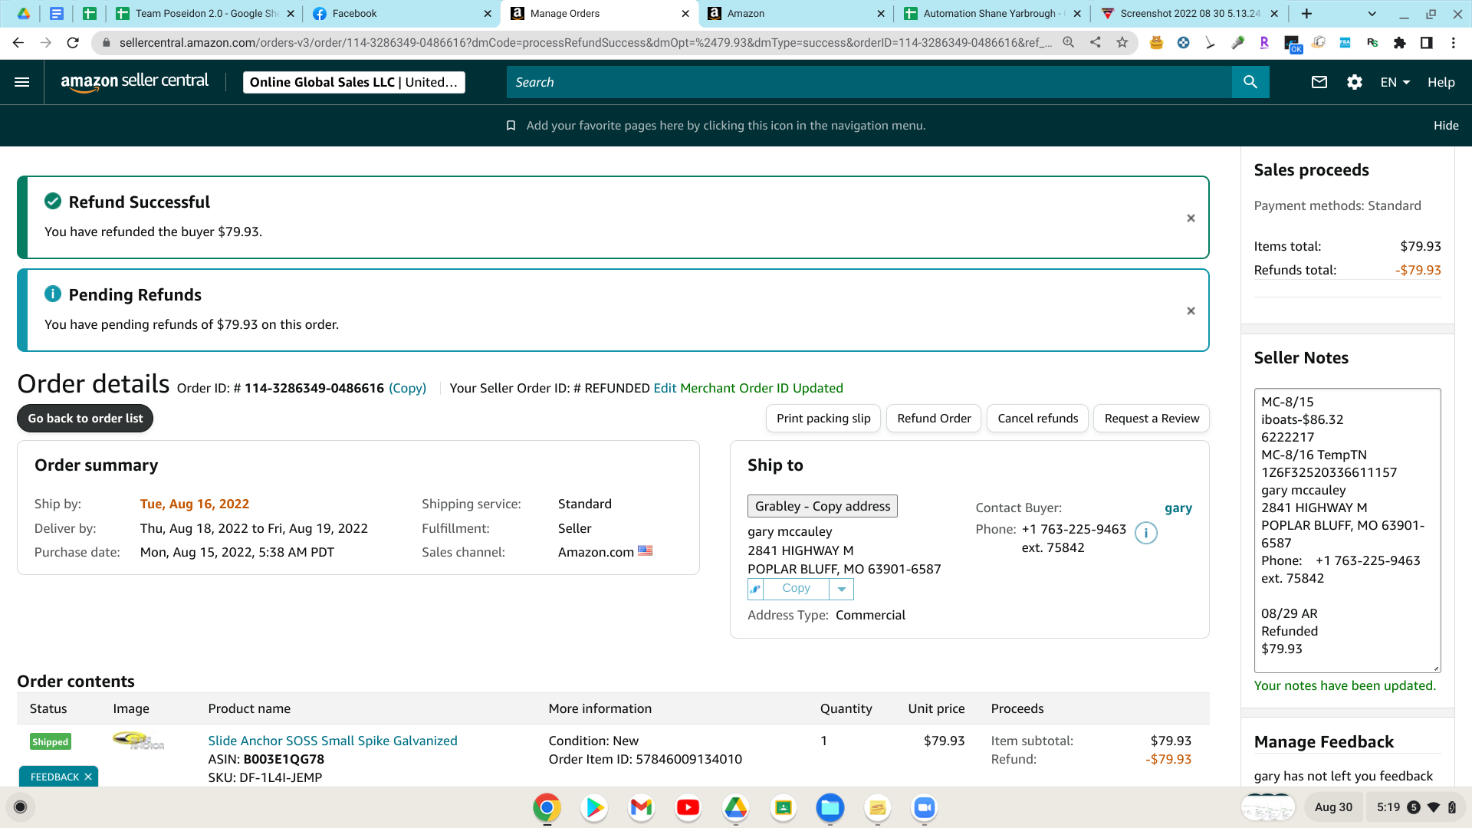
Task: Open Chrome from the shelf
Action: pos(547,807)
